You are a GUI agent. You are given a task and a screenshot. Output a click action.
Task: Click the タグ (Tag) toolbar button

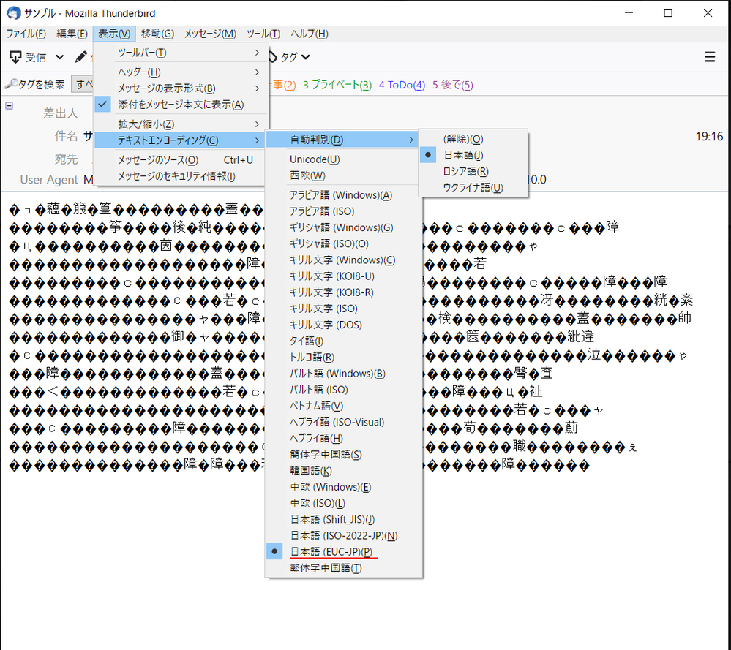pyautogui.click(x=288, y=57)
